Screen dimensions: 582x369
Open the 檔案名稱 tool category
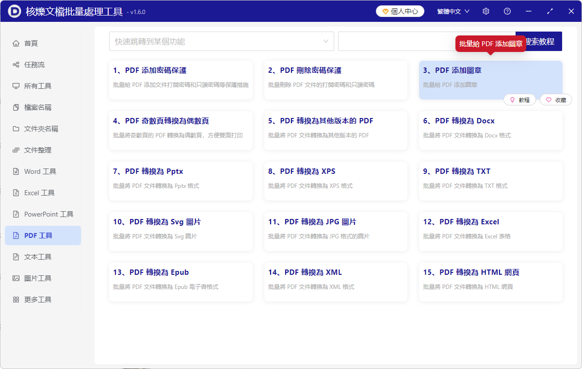(x=43, y=107)
